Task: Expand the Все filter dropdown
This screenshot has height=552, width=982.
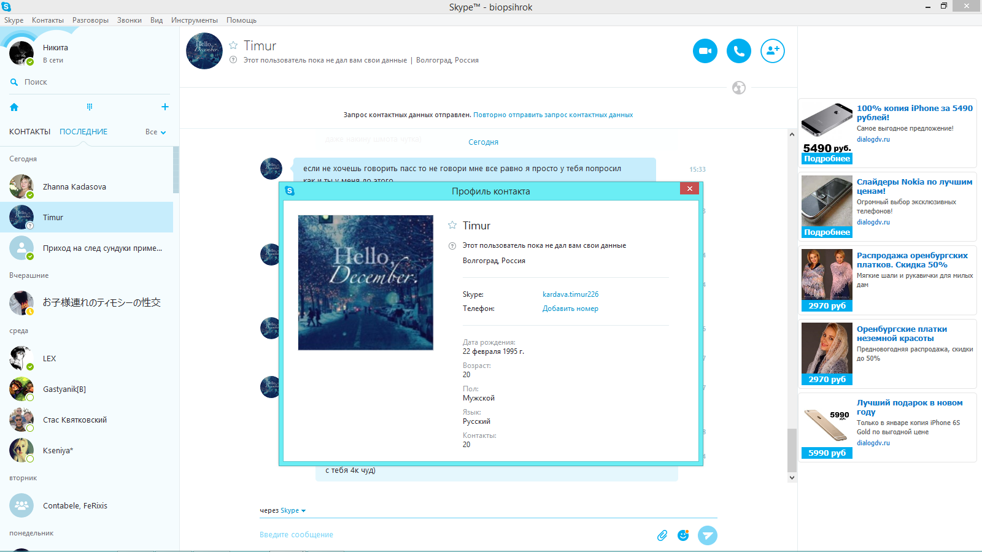Action: tap(156, 132)
